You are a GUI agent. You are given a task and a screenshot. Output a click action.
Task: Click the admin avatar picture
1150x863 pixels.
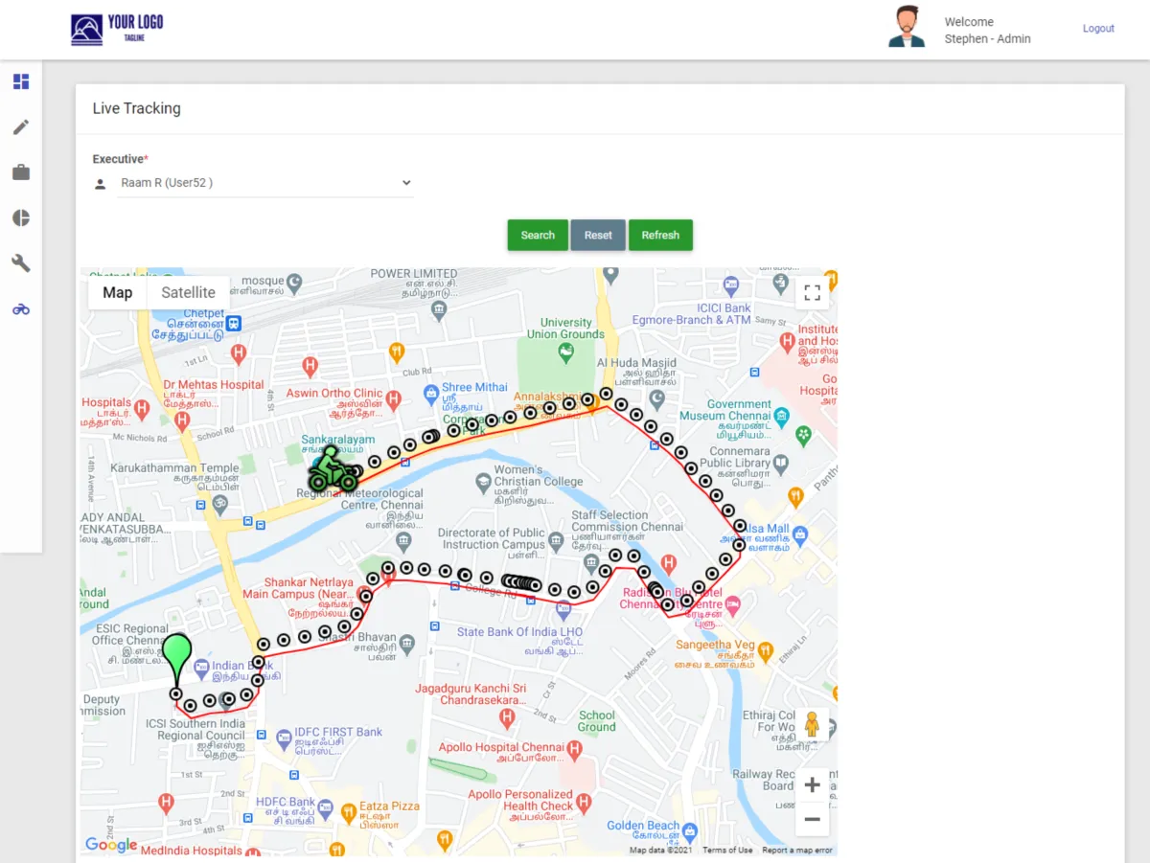[x=906, y=27]
